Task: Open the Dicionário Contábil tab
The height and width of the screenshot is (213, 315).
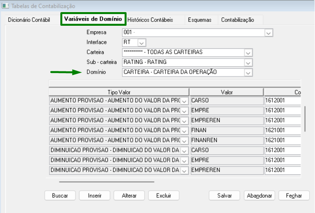Action: point(29,20)
